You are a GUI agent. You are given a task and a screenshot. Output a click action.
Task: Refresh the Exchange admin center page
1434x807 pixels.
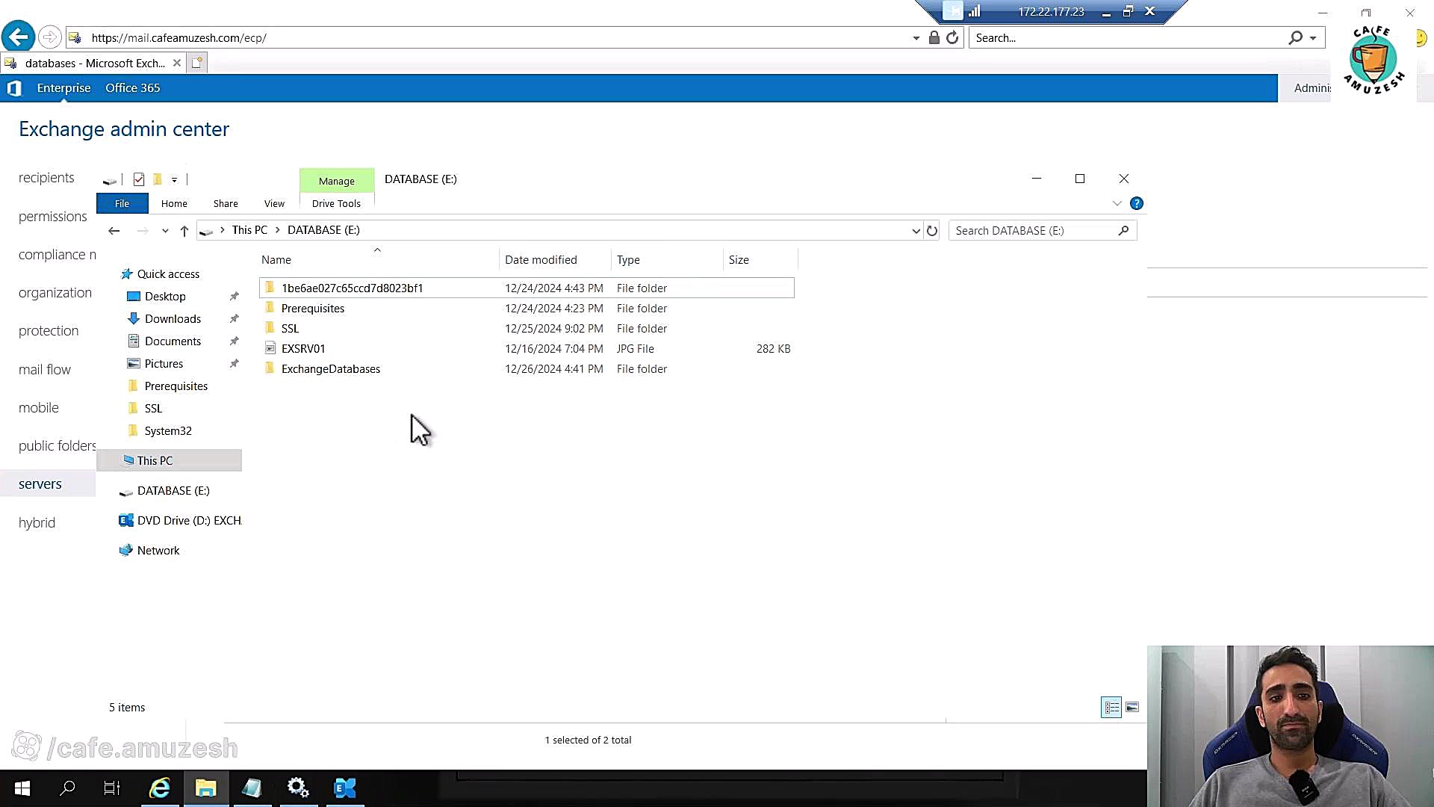pyautogui.click(x=952, y=37)
